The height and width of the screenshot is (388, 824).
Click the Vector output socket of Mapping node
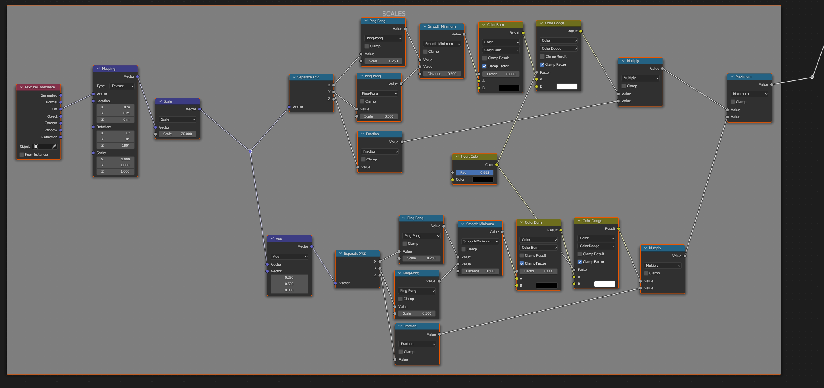(x=138, y=76)
